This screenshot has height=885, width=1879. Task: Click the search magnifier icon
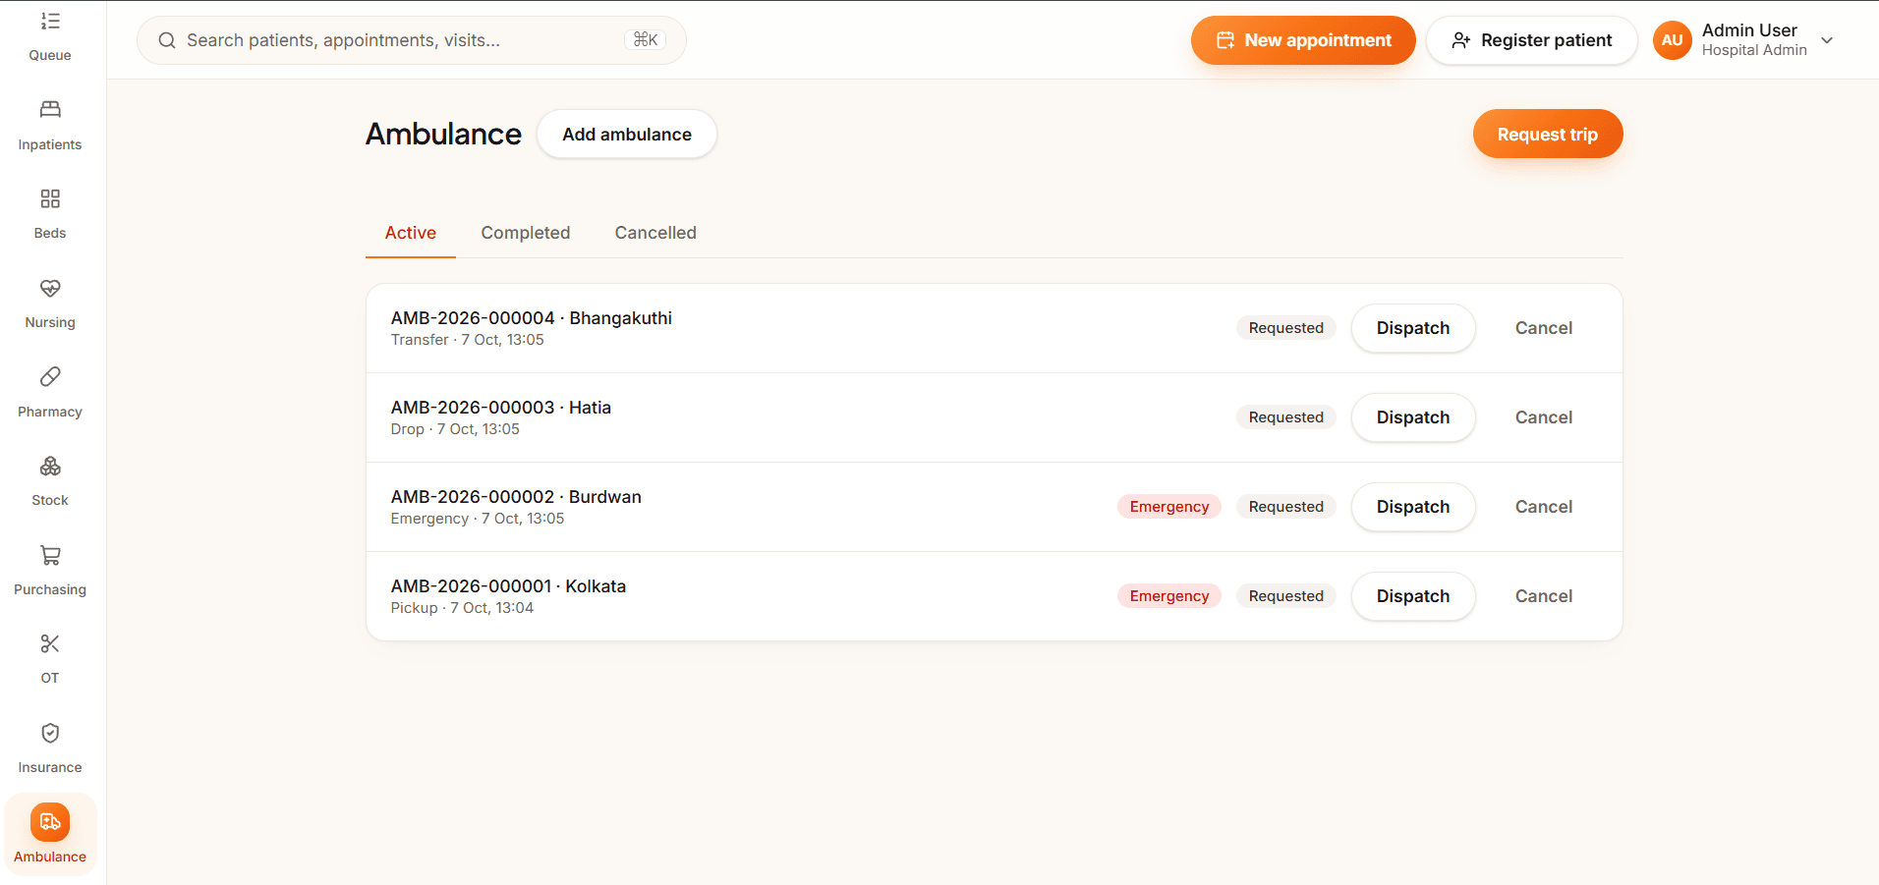click(x=167, y=40)
